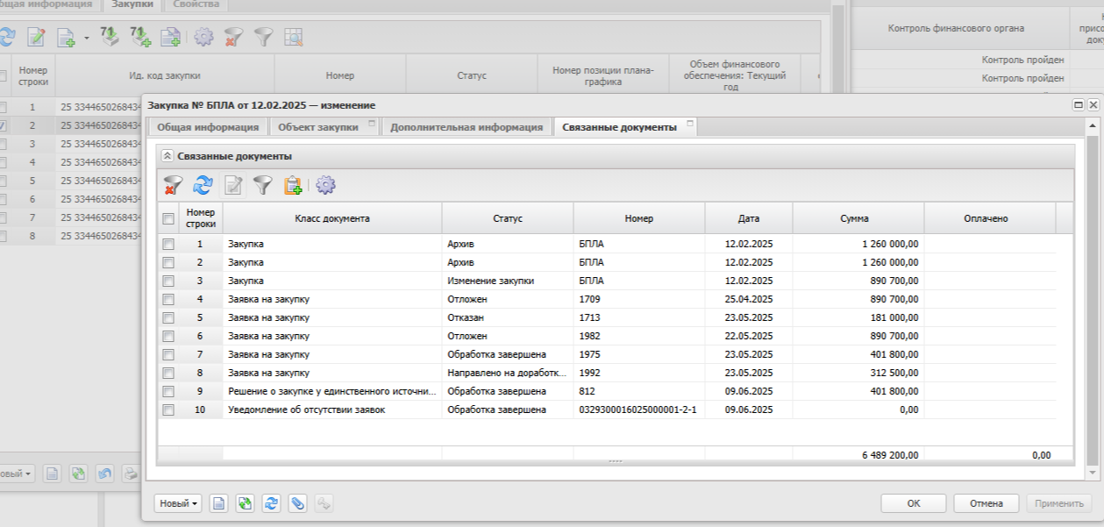The image size is (1104, 527).
Task: Click the table search icon in background toolbar
Action: coord(293,37)
